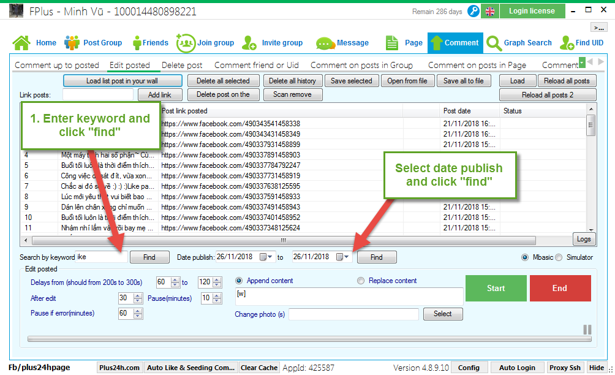Expand the green sub-tab list dropdown
The width and height of the screenshot is (615, 375).
pyautogui.click(x=582, y=63)
